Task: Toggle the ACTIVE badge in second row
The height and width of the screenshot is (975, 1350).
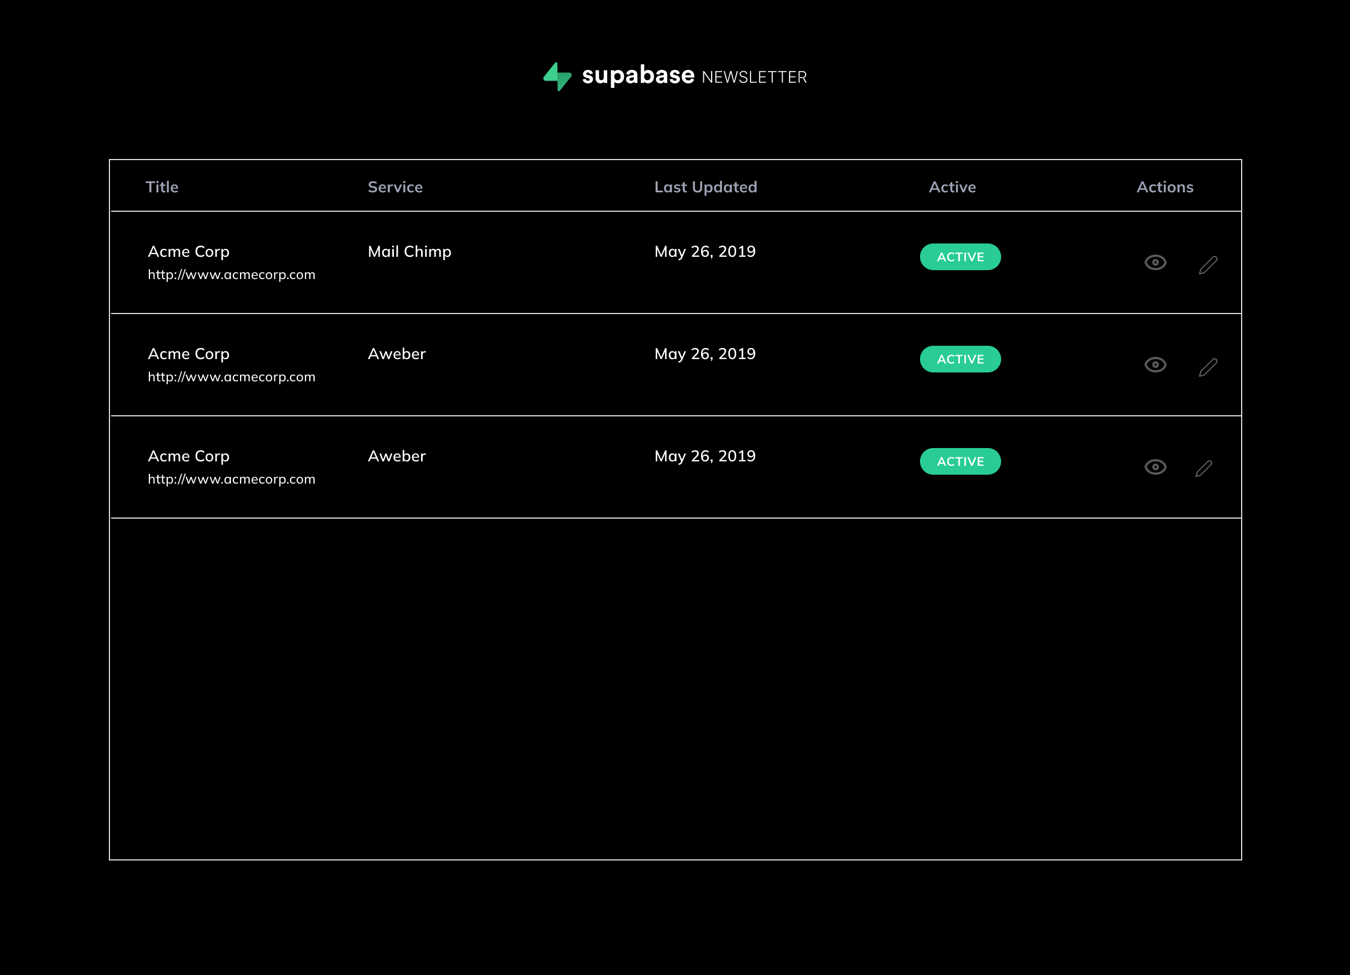Action: coord(960,359)
